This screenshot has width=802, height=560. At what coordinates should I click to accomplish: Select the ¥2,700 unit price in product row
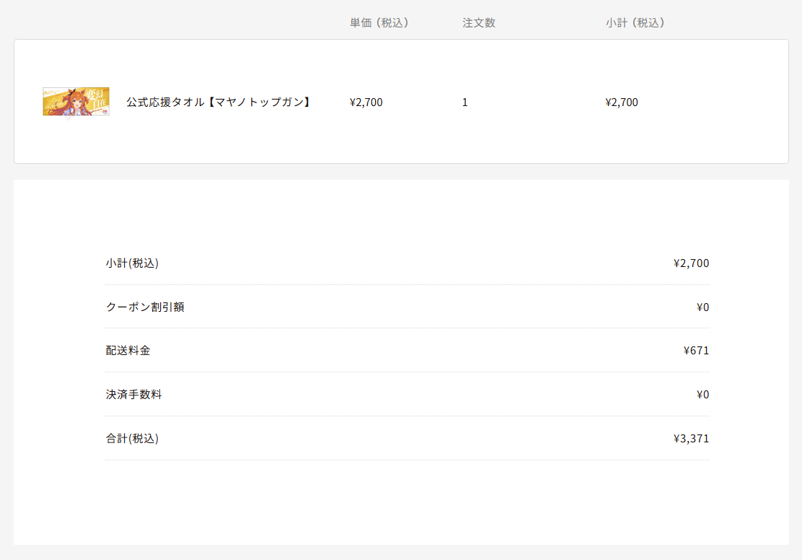[366, 102]
